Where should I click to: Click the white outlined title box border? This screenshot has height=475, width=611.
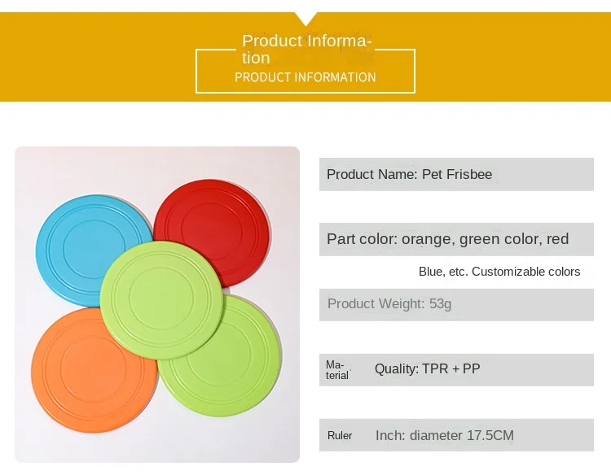click(x=305, y=93)
